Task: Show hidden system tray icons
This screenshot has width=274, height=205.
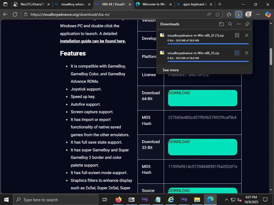Action: click(x=226, y=200)
